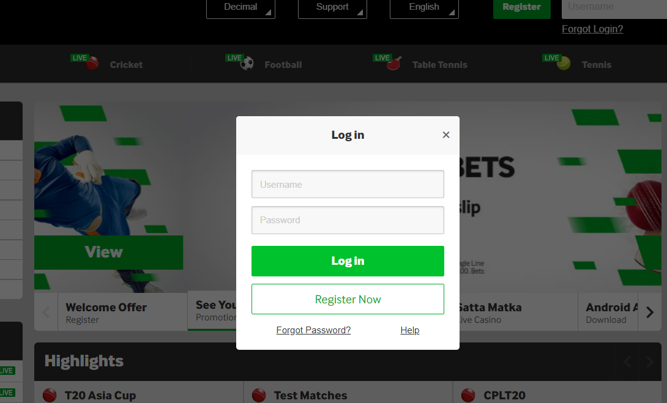Open the Table Tennis paddle icon
667x403 pixels.
click(394, 64)
